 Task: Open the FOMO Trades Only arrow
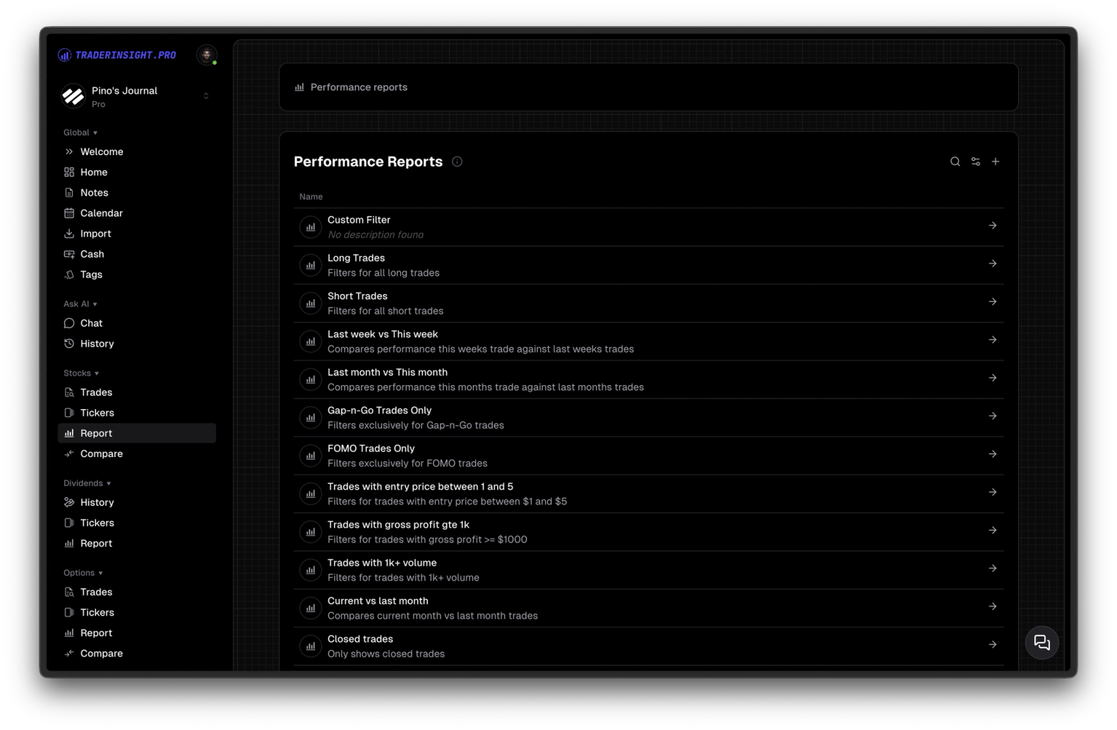[x=993, y=454]
